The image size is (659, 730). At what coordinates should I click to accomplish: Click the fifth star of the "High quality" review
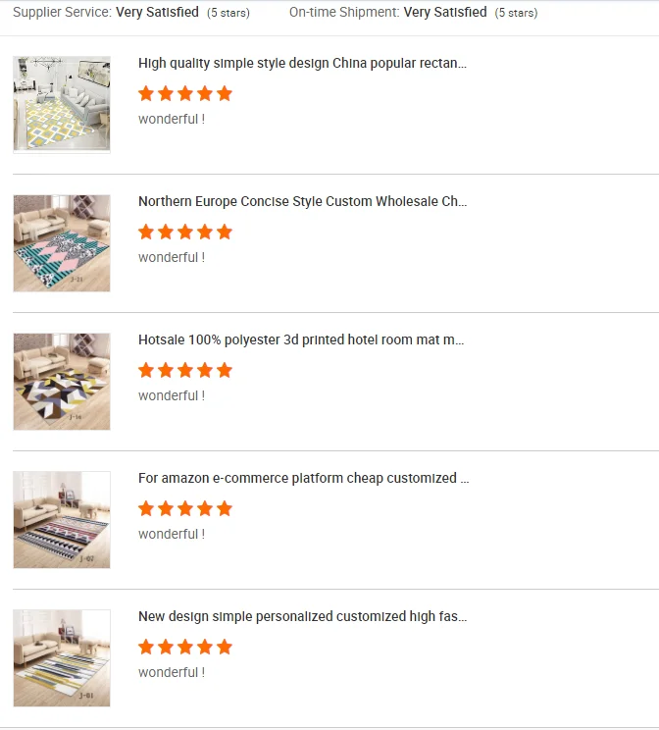(x=225, y=94)
